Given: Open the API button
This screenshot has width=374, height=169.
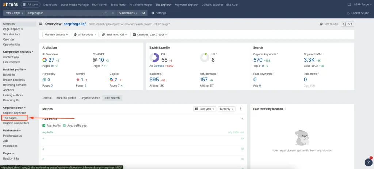Looking at the screenshot, I should coord(348,24).
